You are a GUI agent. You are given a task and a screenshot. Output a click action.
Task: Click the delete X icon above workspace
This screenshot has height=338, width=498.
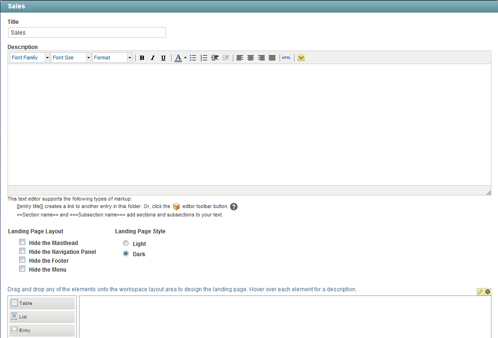click(488, 292)
